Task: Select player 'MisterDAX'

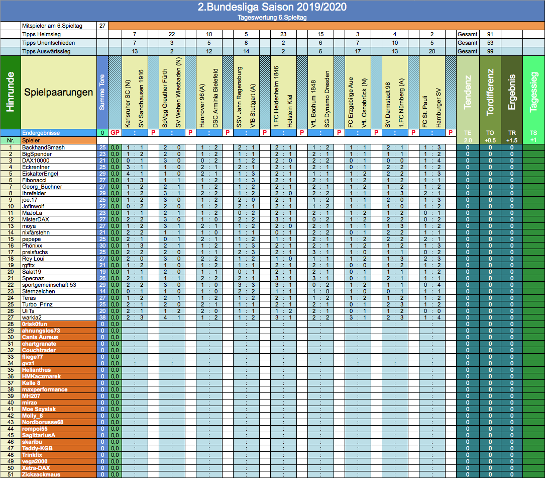Action: 59,220
